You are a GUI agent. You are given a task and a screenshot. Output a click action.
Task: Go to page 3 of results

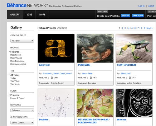[126, 28]
